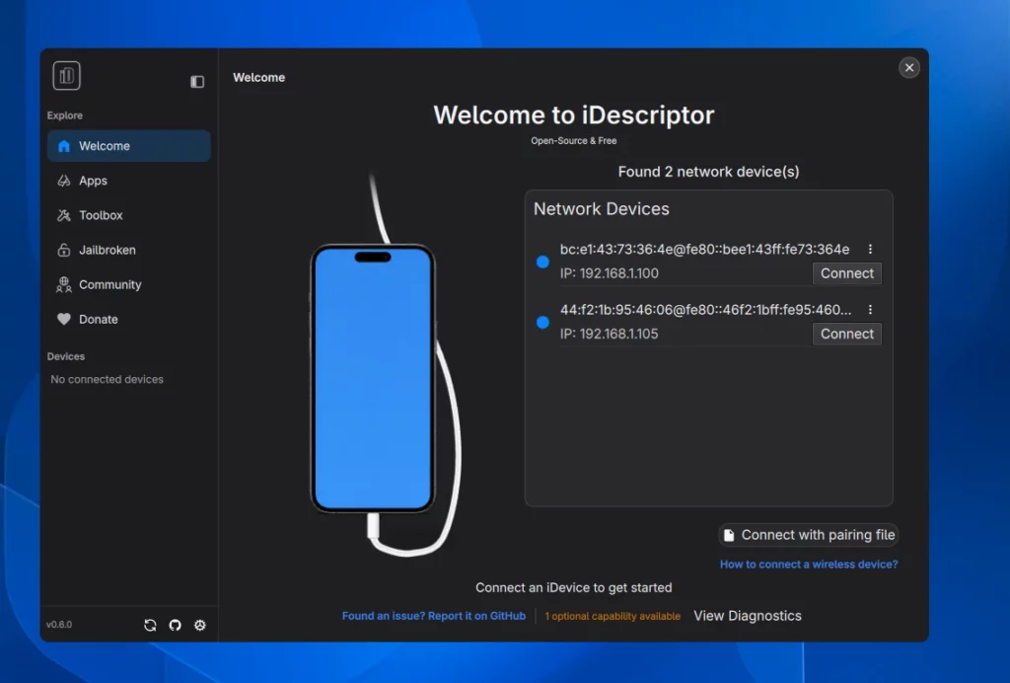The height and width of the screenshot is (683, 1010).
Task: Click the Toolbox tools icon
Action: (64, 215)
